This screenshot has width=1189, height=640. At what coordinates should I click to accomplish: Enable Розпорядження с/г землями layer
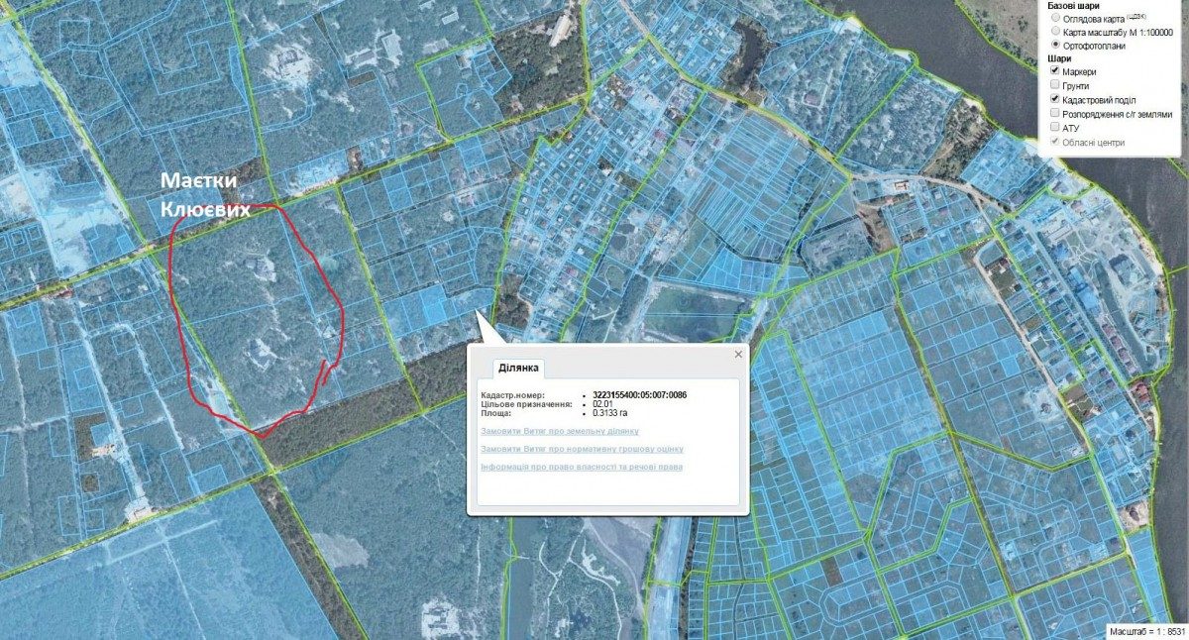1056,114
